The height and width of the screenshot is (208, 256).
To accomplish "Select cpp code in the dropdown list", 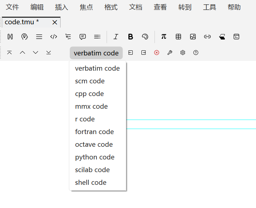I will tap(89, 94).
